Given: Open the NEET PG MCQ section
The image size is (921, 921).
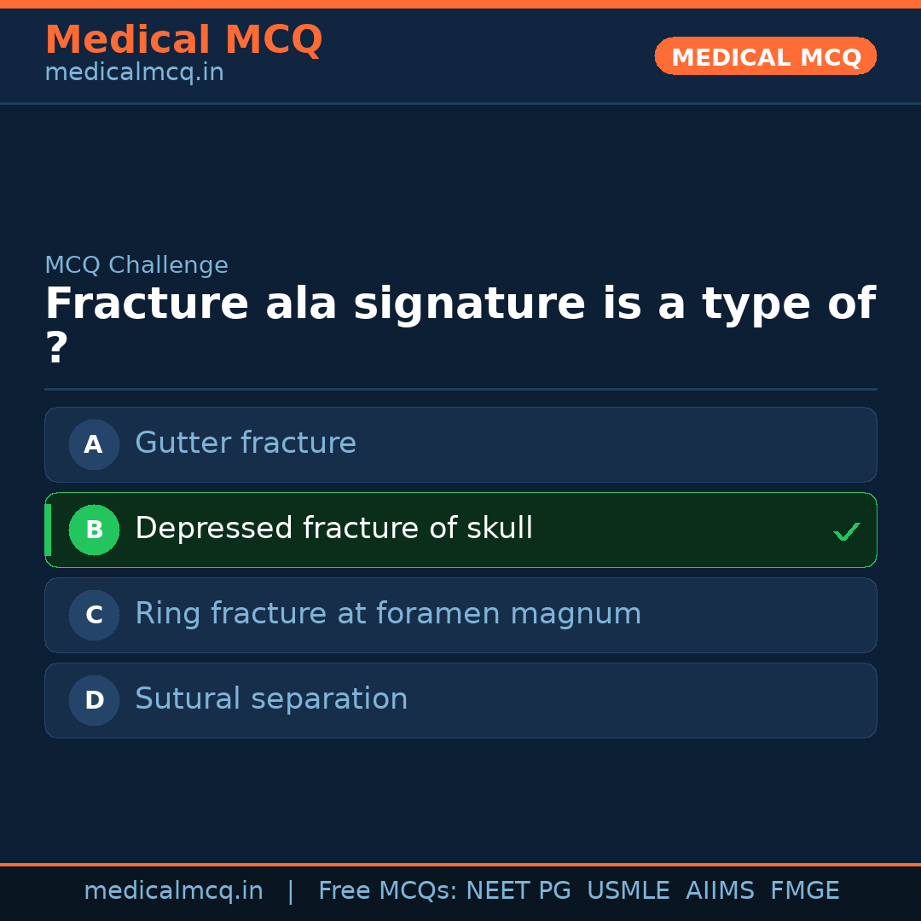Looking at the screenshot, I should [x=518, y=890].
